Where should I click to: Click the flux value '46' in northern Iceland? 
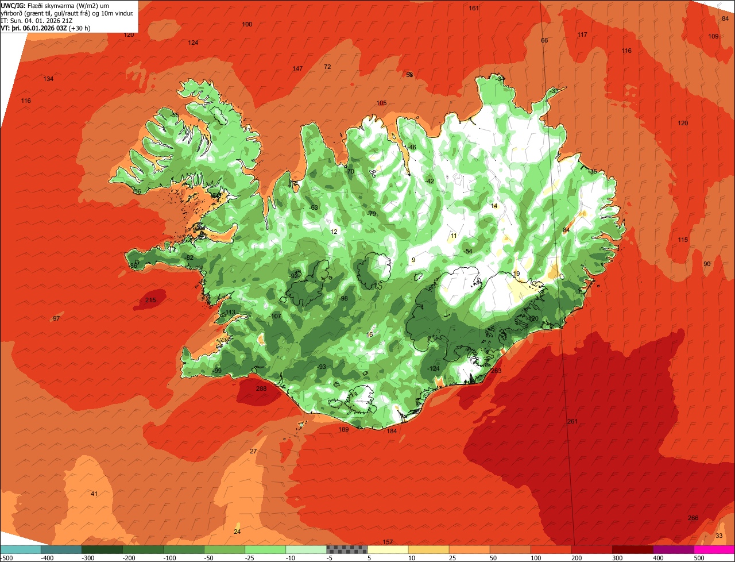[x=412, y=148]
